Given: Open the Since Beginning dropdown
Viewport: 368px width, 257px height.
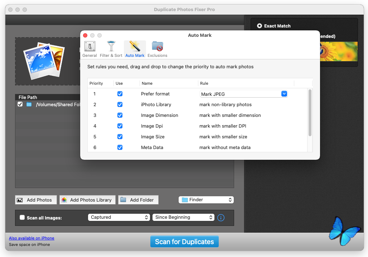Looking at the screenshot, I should tap(183, 217).
